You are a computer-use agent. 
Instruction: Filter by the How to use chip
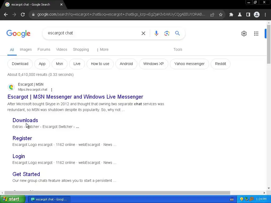coord(100,64)
